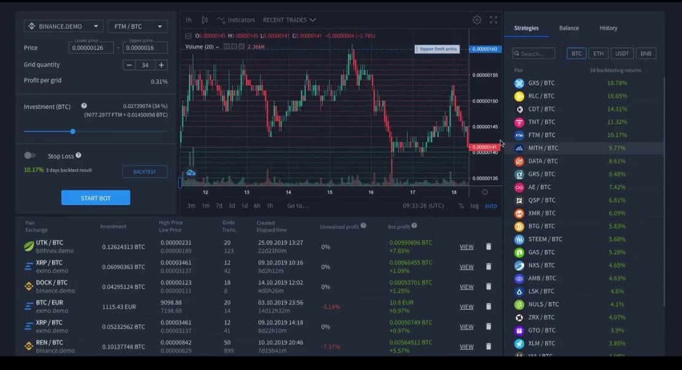Click the CDT coin icon
682x370 pixels.
coord(519,109)
